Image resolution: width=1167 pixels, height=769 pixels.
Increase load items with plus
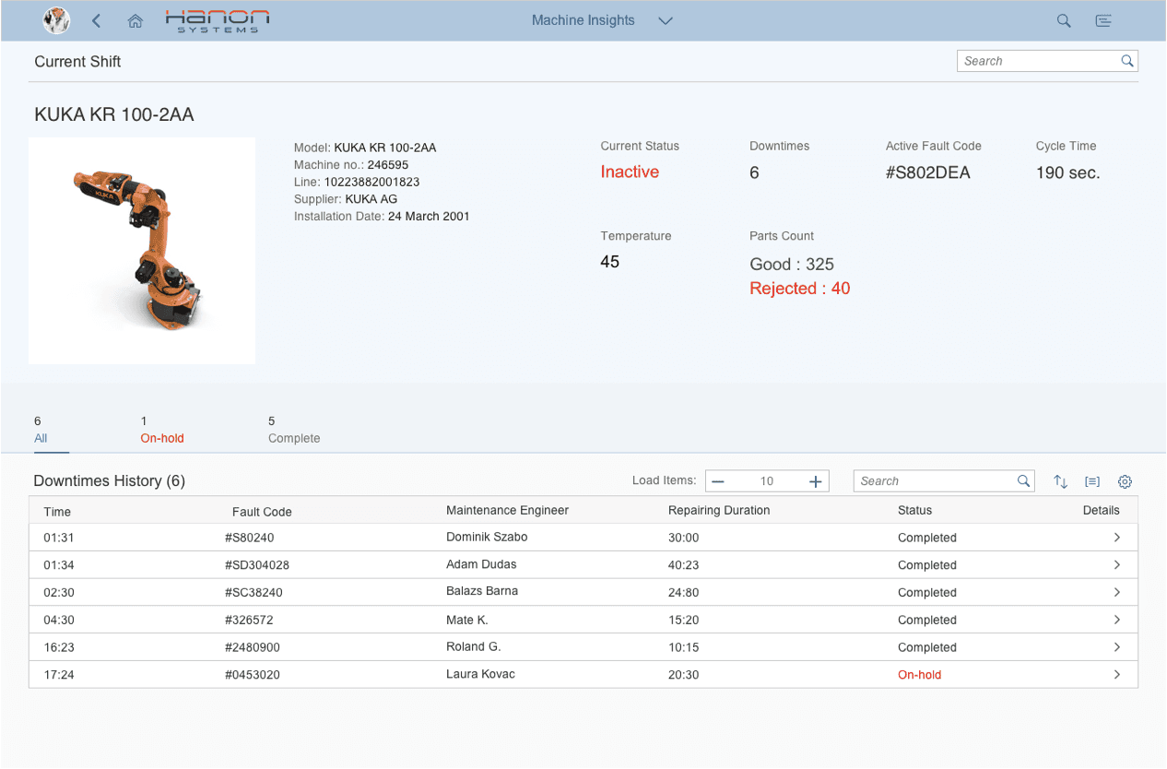pyautogui.click(x=816, y=481)
